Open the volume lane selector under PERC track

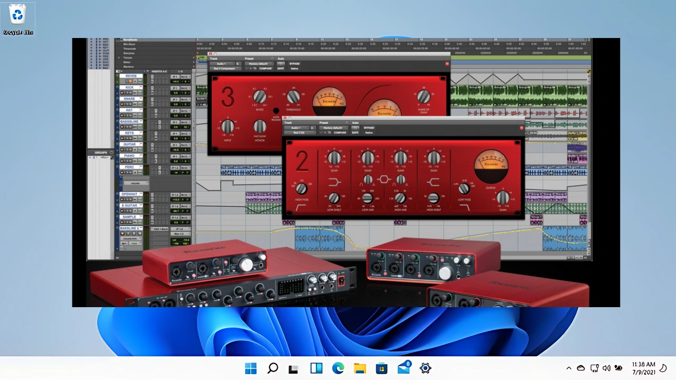pyautogui.click(x=136, y=183)
